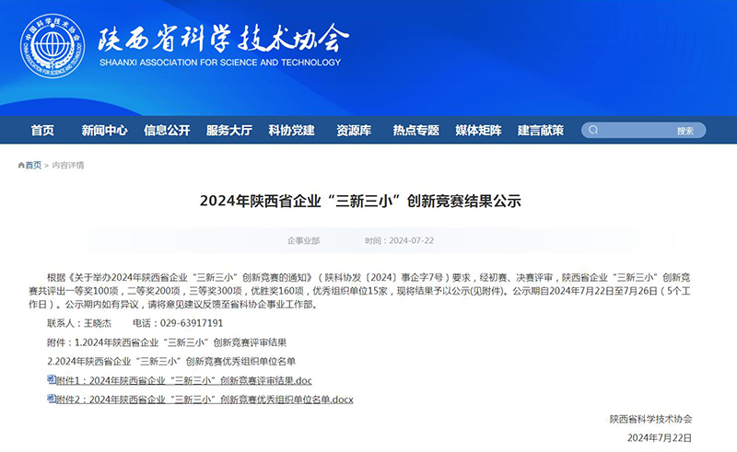Download 附件2 优秀组织单位名单.docx
Image resolution: width=737 pixels, height=452 pixels.
(x=205, y=400)
